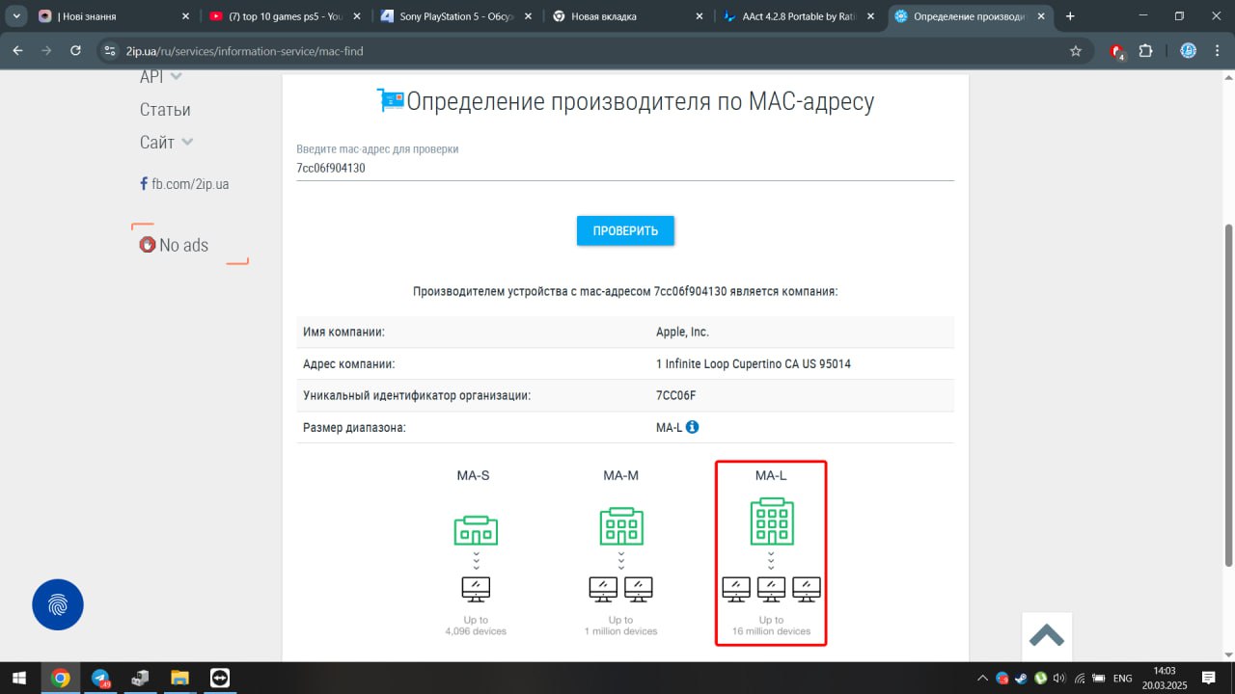Viewport: 1235px width, 694px height.
Task: Click the Up to 4,096 devices caption
Action: click(x=476, y=626)
